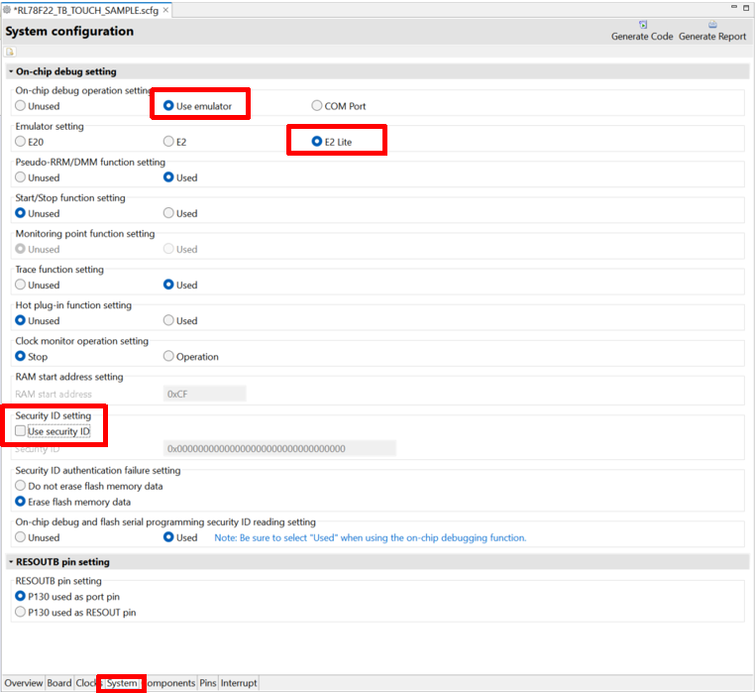Set Hot plug-in function to Unused
755x693 pixels.
click(x=20, y=320)
